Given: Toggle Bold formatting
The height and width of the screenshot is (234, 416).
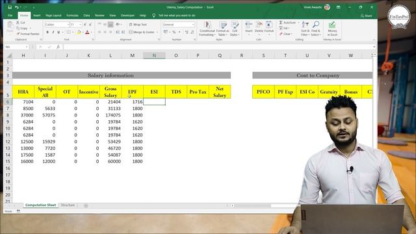Looking at the screenshot, I should [47, 32].
